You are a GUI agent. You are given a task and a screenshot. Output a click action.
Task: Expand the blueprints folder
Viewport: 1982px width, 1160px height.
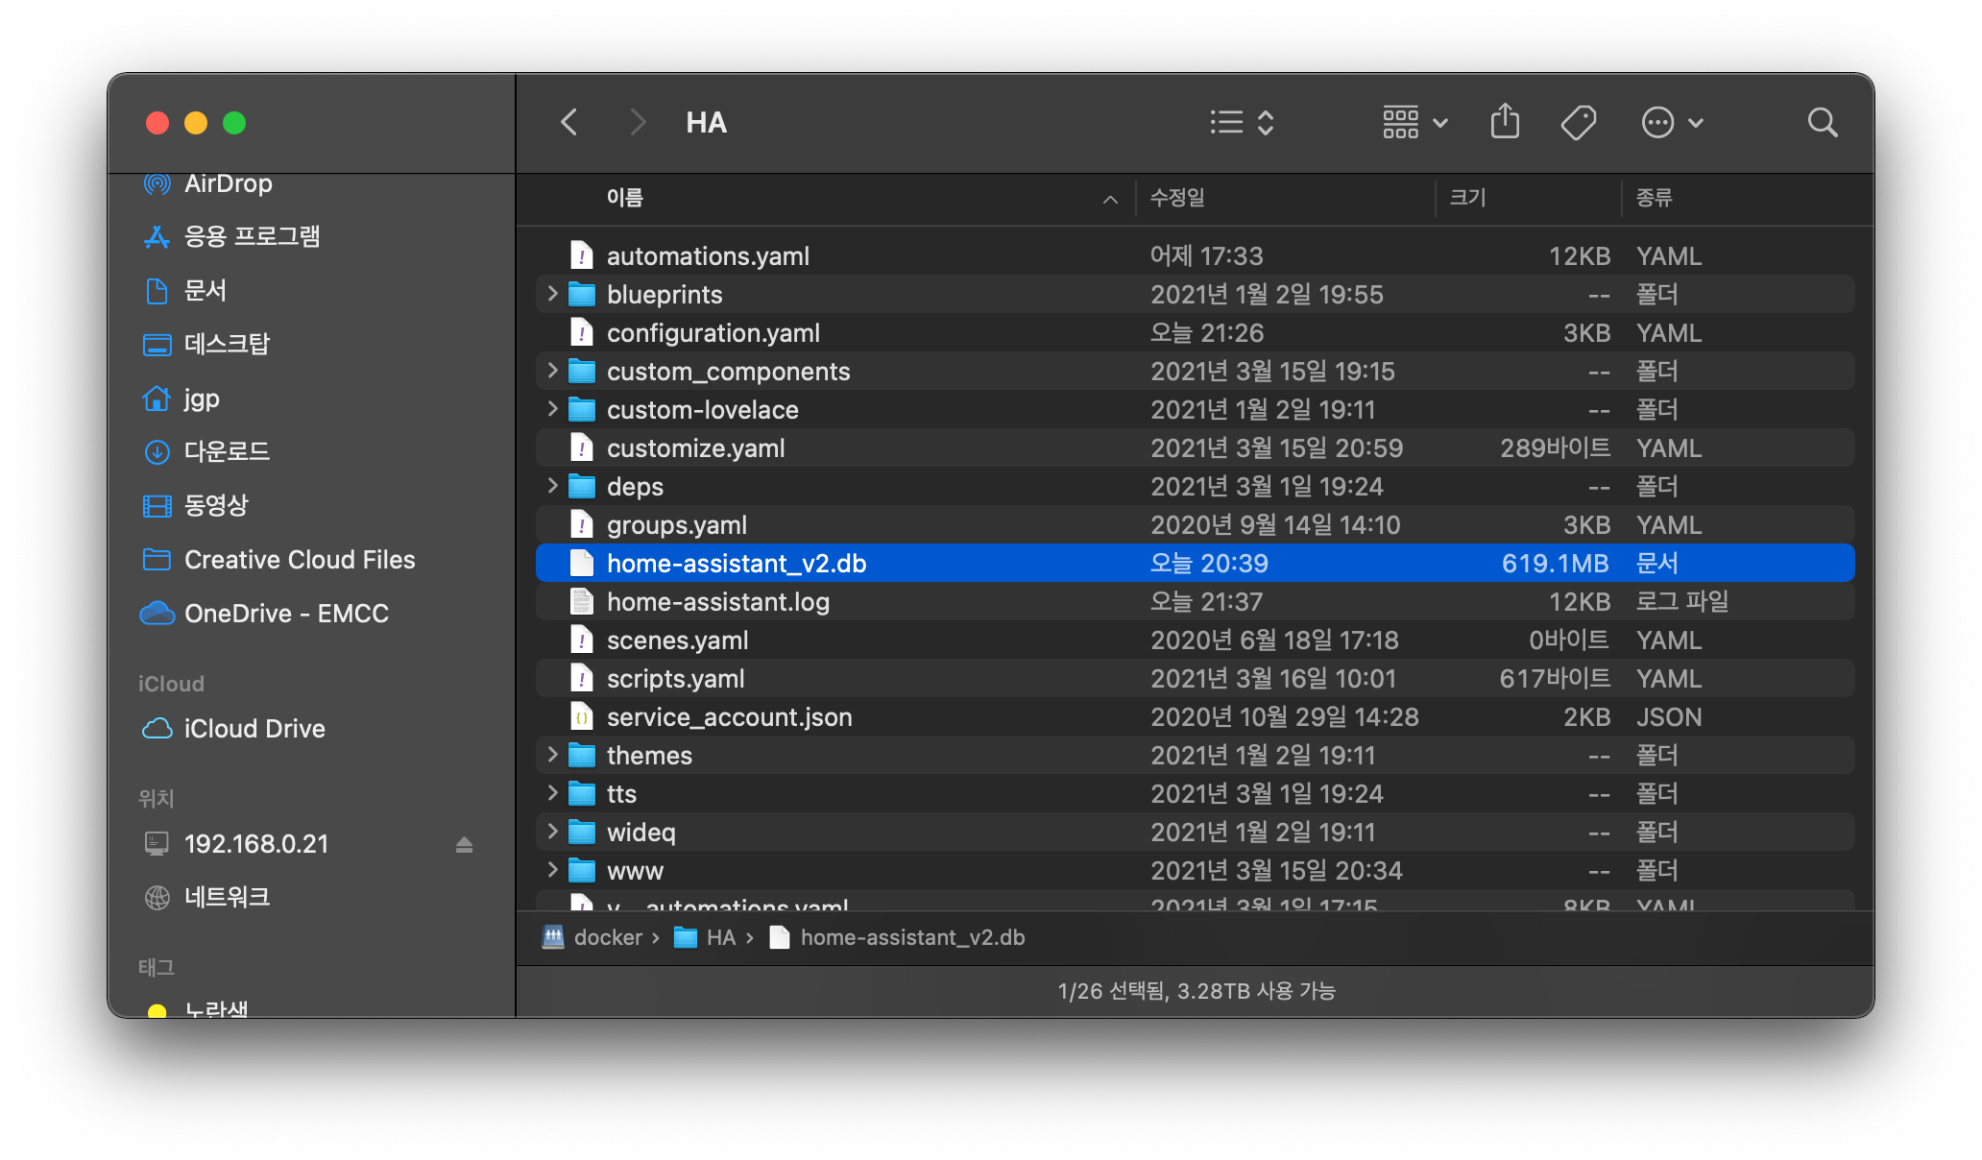point(552,294)
